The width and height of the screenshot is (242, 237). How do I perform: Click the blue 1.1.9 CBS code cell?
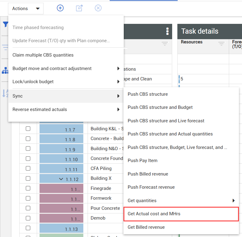click(61, 150)
